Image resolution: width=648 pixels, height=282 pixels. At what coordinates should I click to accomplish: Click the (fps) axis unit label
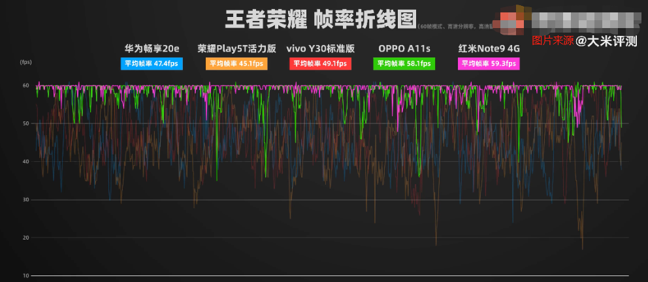coord(25,63)
